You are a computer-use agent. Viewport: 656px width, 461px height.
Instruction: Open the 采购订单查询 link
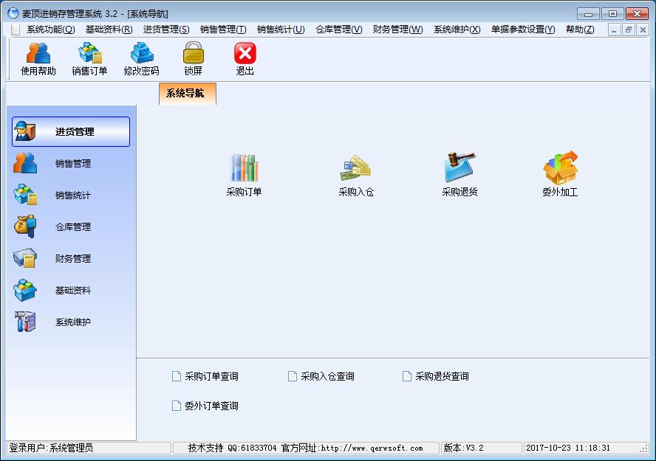point(205,376)
